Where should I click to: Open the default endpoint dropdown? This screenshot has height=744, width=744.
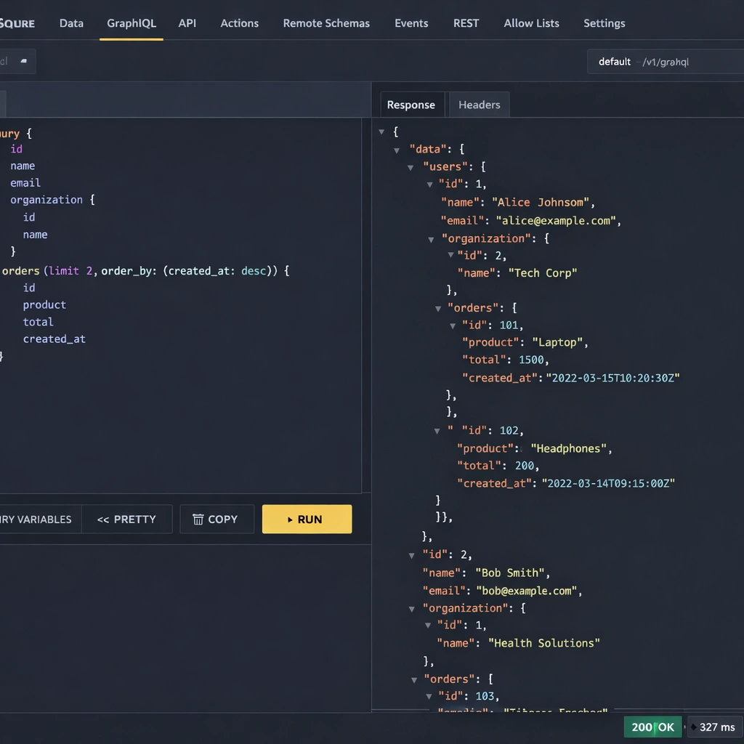click(x=665, y=62)
